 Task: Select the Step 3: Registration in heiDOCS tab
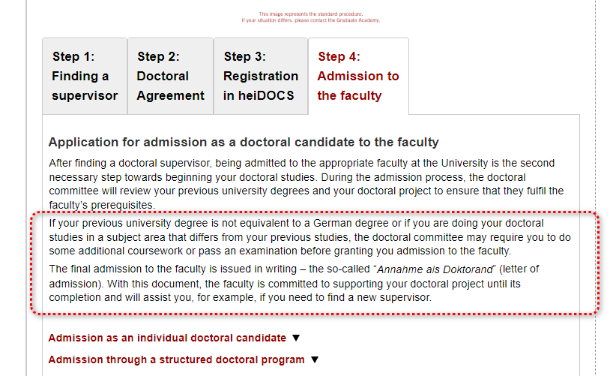click(x=260, y=76)
